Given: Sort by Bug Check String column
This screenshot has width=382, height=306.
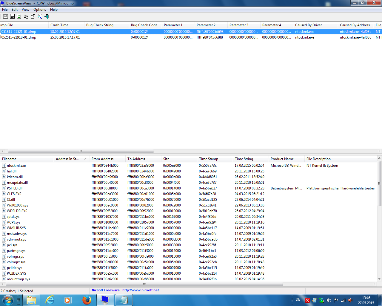Looking at the screenshot, I should click(107, 25).
